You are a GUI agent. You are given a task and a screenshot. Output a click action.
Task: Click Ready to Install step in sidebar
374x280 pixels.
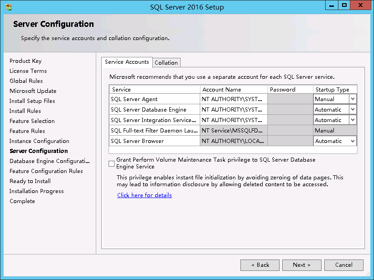click(30, 181)
